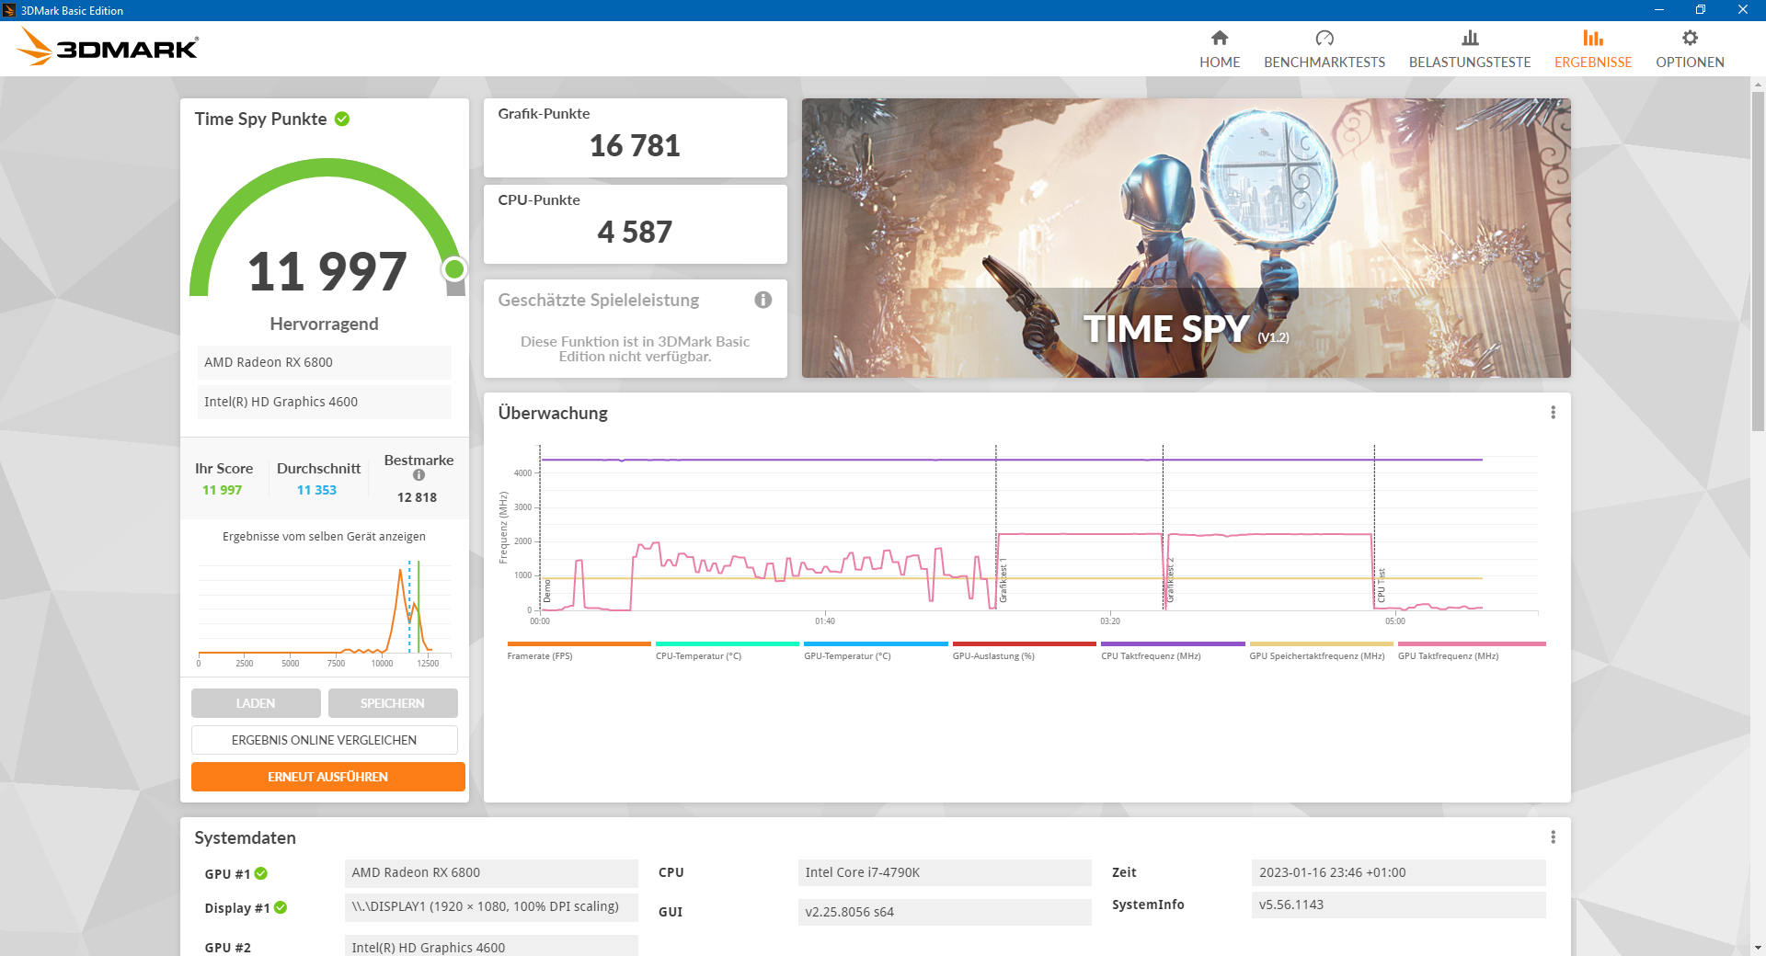Click green validation check next to Time Spy Punkte
1766x956 pixels.
pyautogui.click(x=342, y=119)
